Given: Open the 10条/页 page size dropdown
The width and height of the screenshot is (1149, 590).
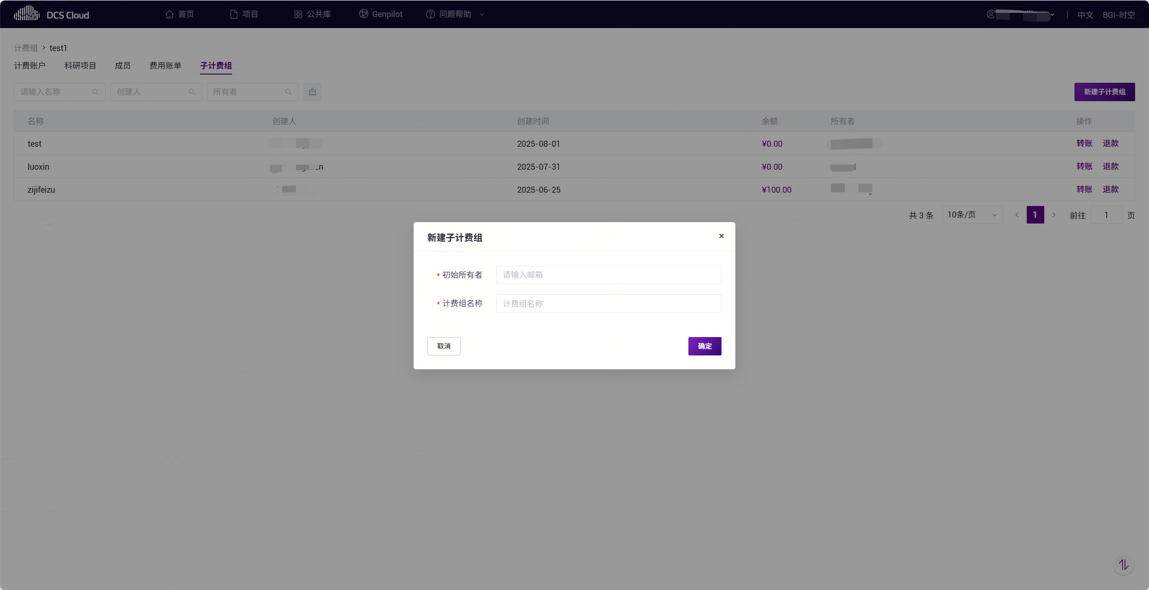Looking at the screenshot, I should point(972,215).
